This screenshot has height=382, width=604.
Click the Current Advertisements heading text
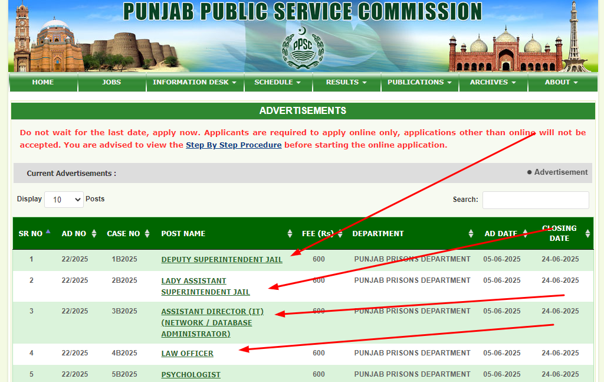click(x=71, y=174)
